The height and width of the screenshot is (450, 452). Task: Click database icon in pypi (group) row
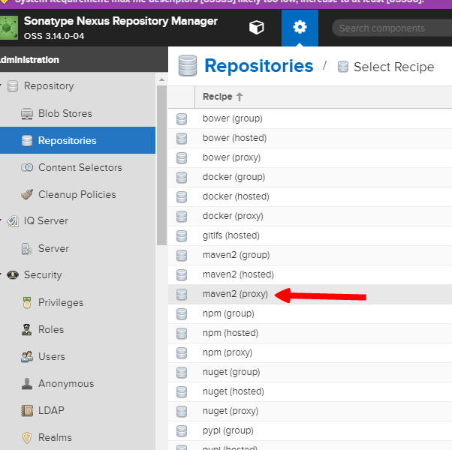coord(182,431)
